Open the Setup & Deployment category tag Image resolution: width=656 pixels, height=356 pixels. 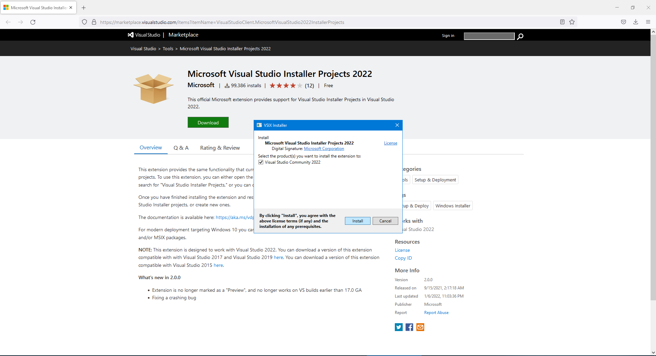(435, 180)
